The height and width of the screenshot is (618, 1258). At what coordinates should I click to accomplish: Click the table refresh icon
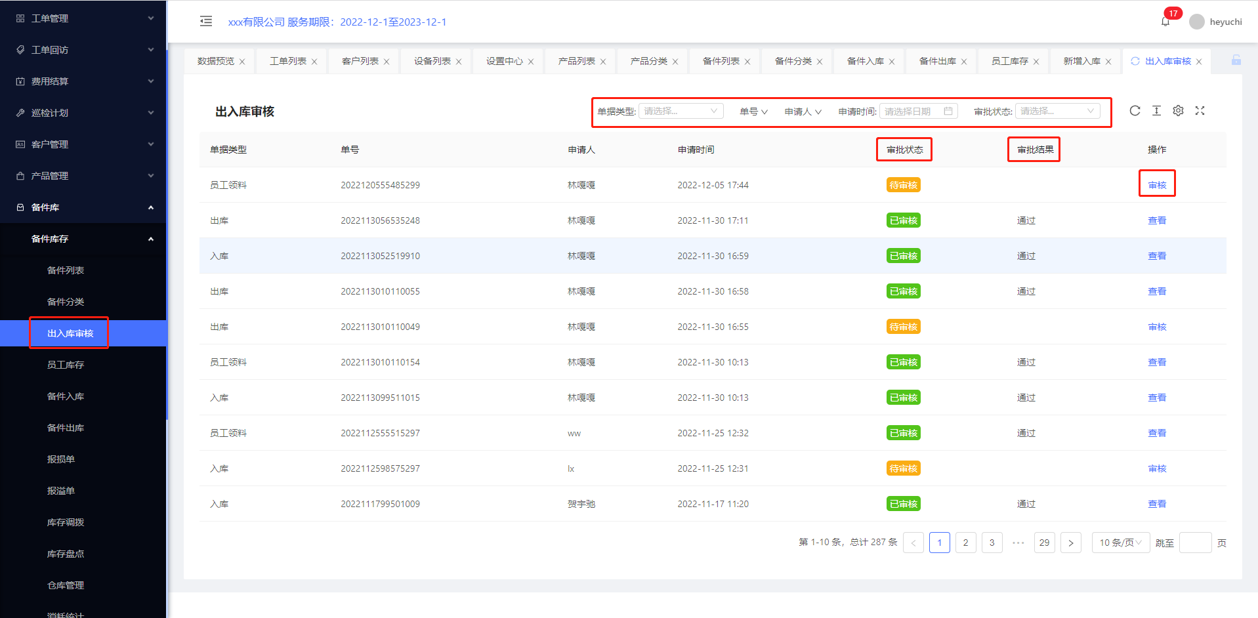(x=1135, y=111)
